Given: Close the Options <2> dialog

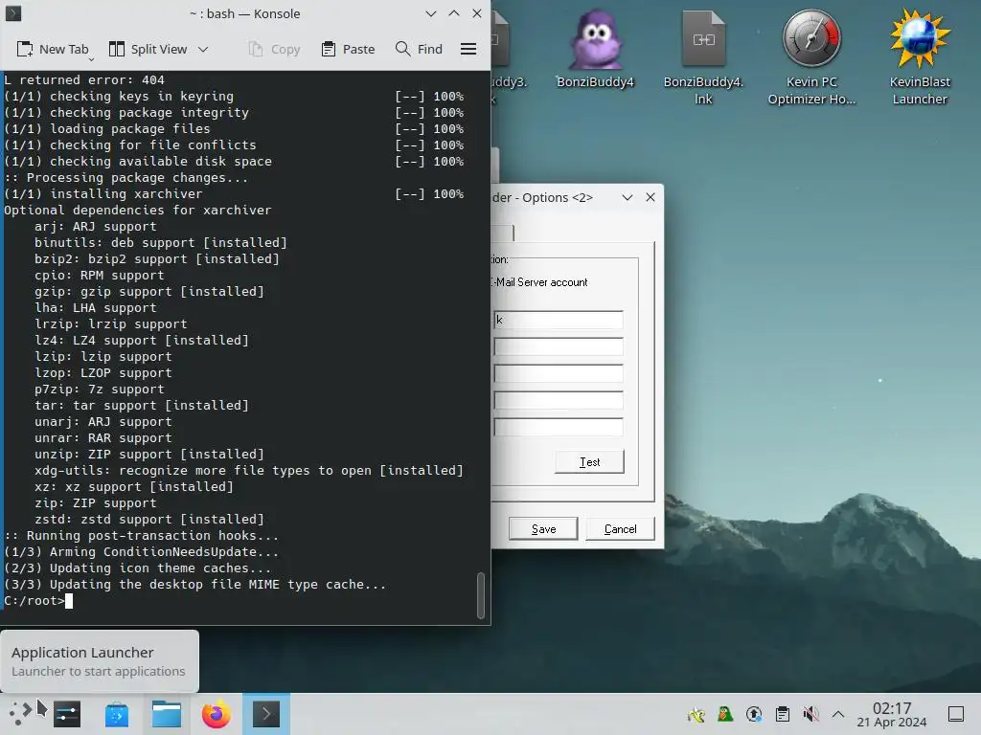Looking at the screenshot, I should [650, 197].
